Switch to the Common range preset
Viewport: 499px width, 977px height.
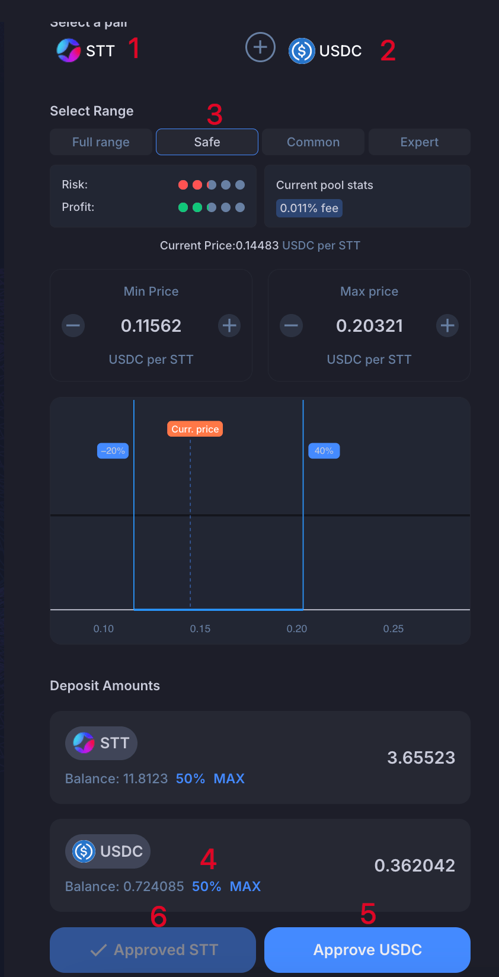[313, 142]
